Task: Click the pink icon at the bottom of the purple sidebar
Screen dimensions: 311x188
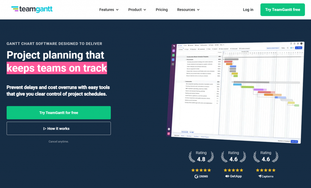Action: [169, 133]
